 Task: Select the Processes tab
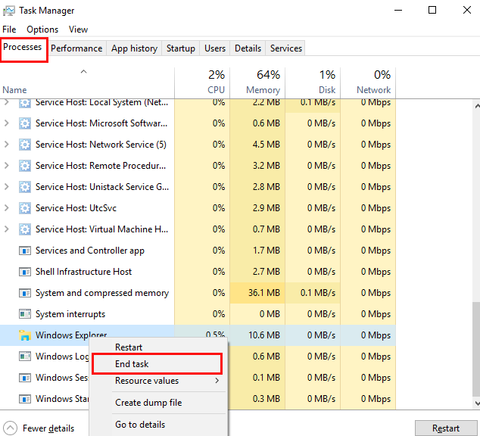tap(23, 47)
